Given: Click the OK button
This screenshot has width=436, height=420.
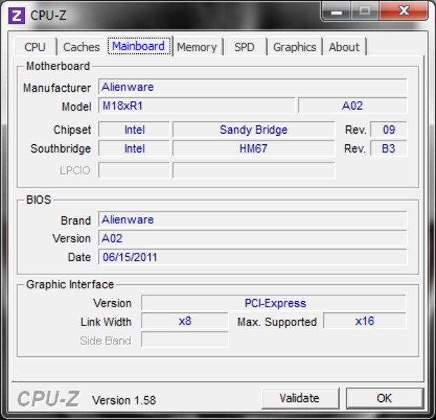Looking at the screenshot, I should pos(385,398).
